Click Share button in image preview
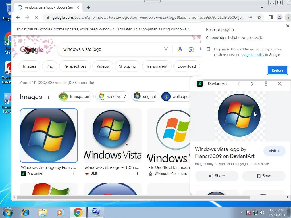 pos(217,176)
